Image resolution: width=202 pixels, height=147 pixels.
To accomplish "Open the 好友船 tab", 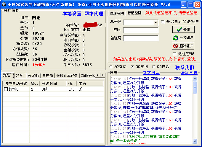I will pyautogui.click(x=33, y=76).
